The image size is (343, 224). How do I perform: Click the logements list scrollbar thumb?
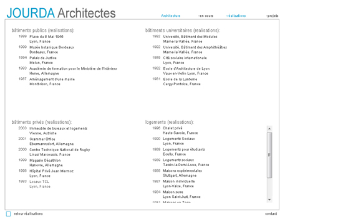click(x=269, y=155)
